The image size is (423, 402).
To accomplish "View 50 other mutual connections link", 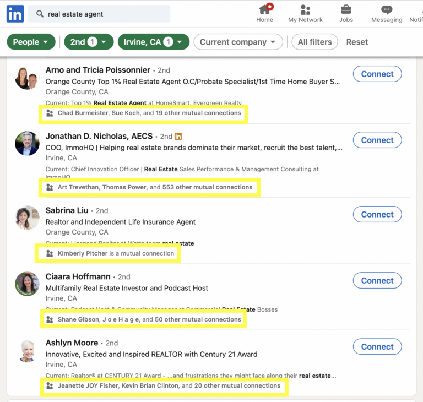I will [x=198, y=319].
